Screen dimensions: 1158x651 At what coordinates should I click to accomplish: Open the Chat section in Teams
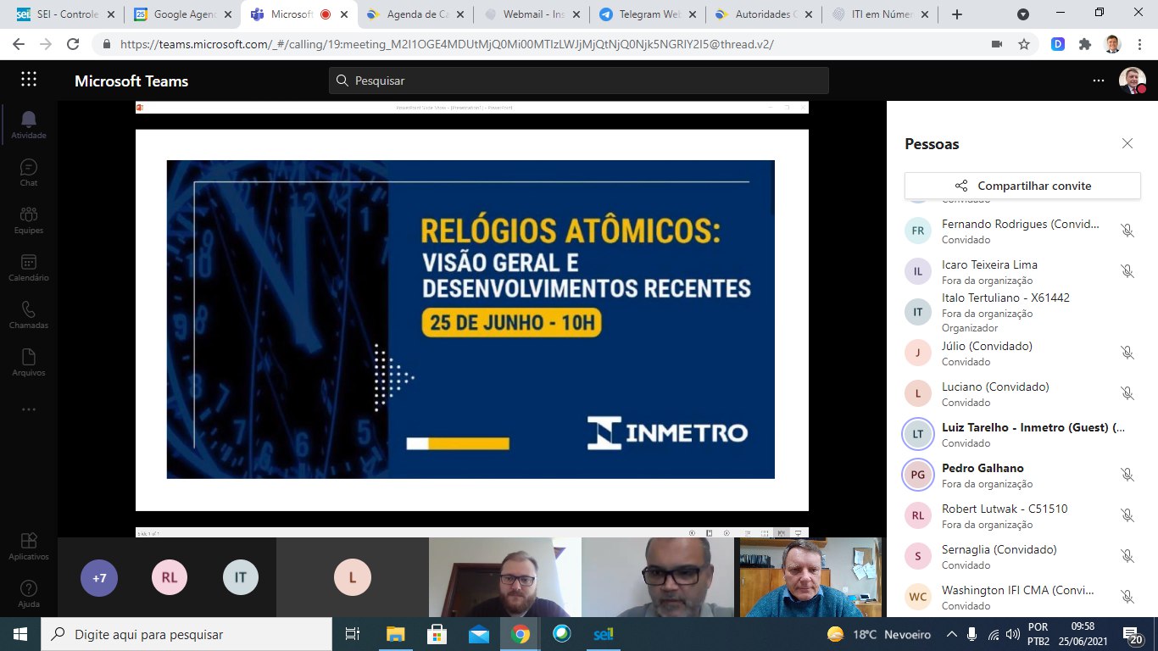[x=28, y=170]
